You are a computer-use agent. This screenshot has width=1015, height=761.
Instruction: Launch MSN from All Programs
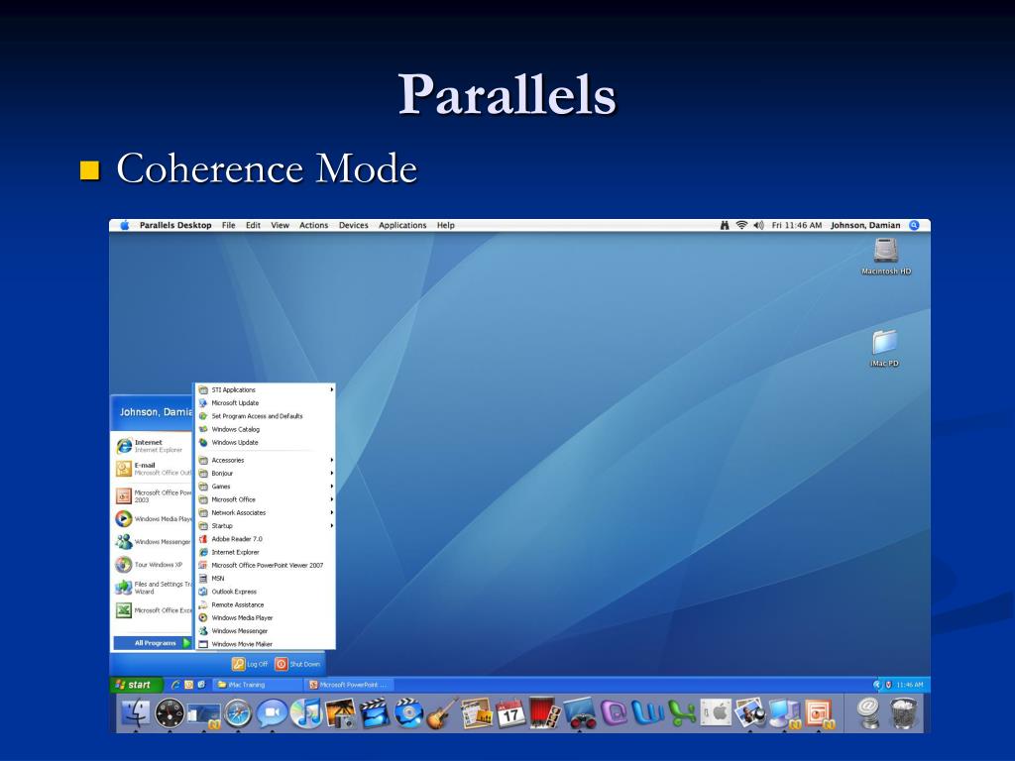pos(266,578)
